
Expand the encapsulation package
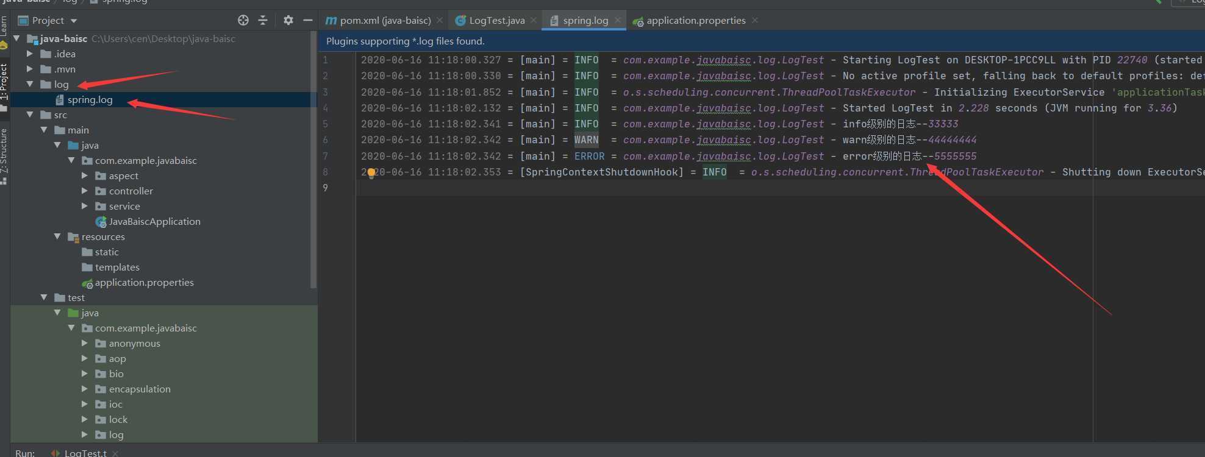click(85, 389)
